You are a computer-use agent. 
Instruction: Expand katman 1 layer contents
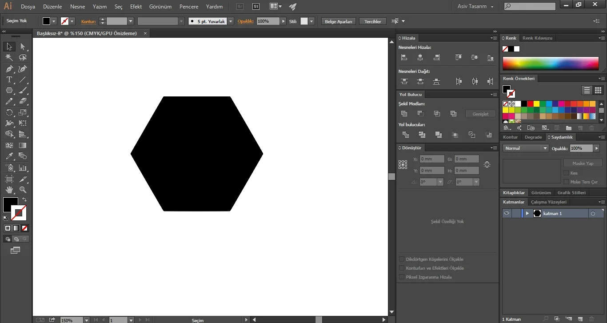pos(527,213)
